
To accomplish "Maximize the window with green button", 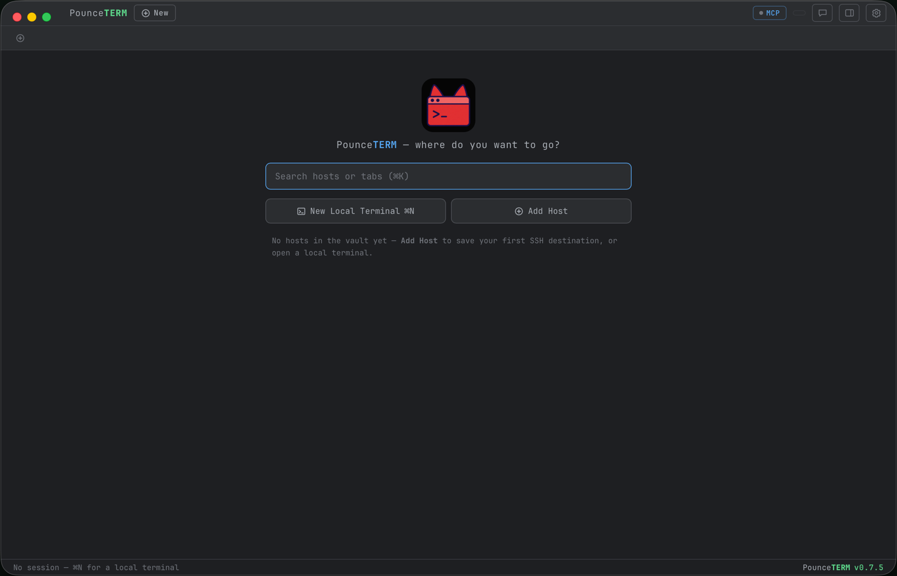I will click(x=47, y=17).
